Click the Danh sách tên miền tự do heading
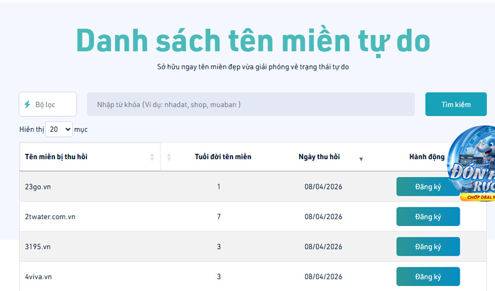495x291 pixels. click(253, 41)
